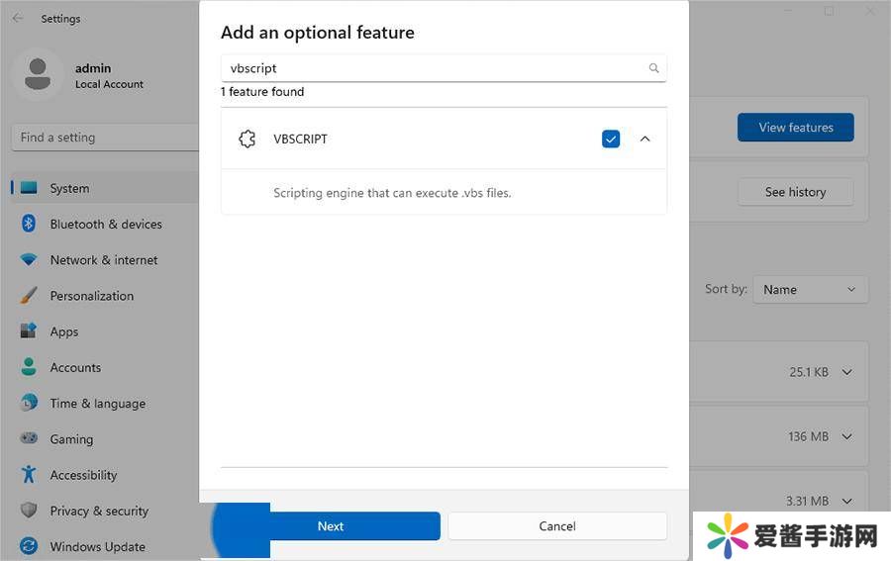The image size is (891, 561).
Task: Select System in the sidebar
Action: (69, 188)
